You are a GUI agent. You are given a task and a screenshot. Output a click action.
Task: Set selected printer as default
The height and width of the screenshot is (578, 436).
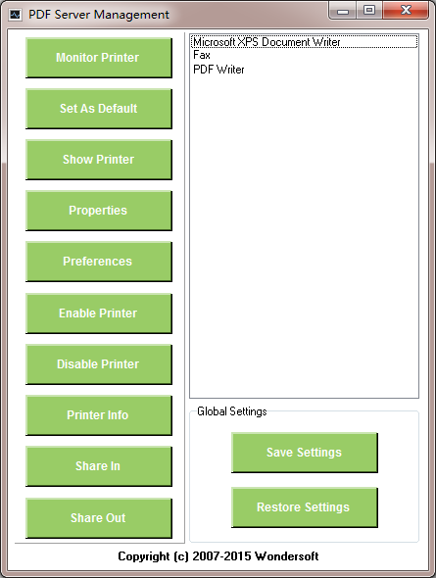(x=99, y=109)
